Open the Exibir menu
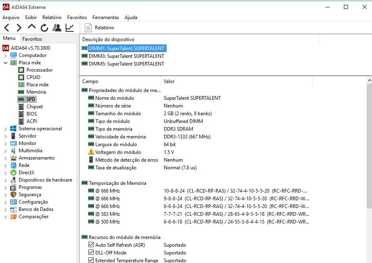Viewport: 372px width, 263px height. click(x=31, y=18)
